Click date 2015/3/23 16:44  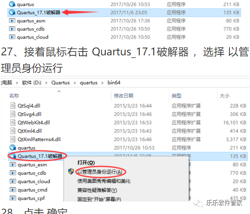tap(133, 106)
